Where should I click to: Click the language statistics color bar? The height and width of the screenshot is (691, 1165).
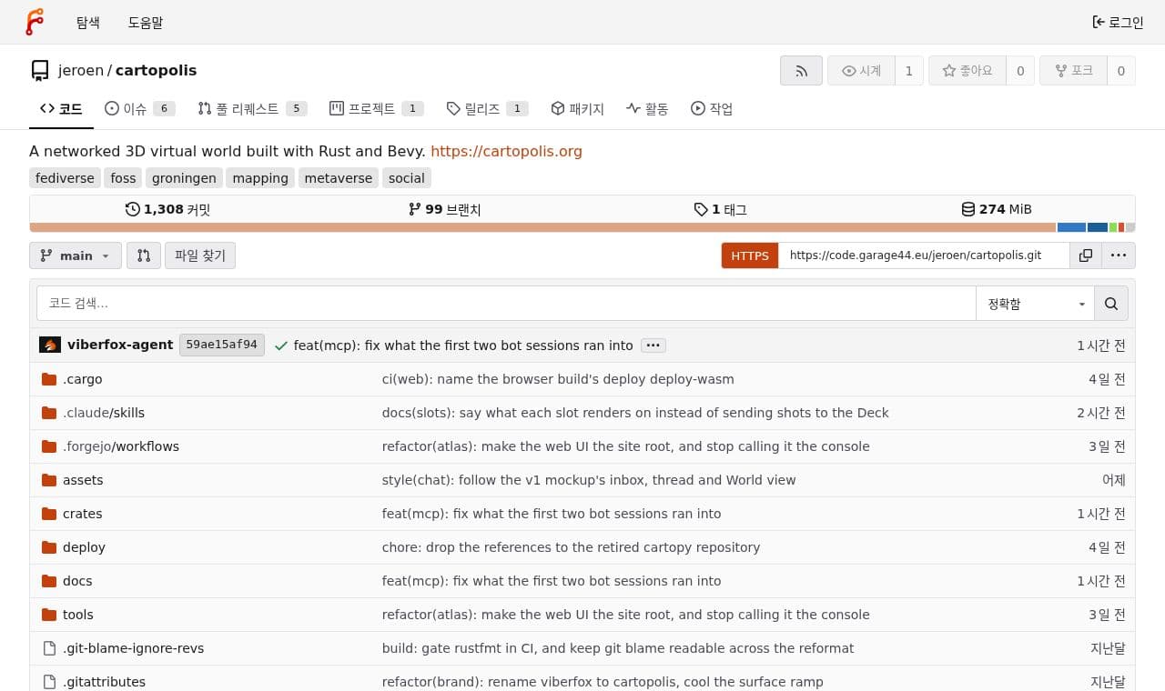pyautogui.click(x=582, y=227)
